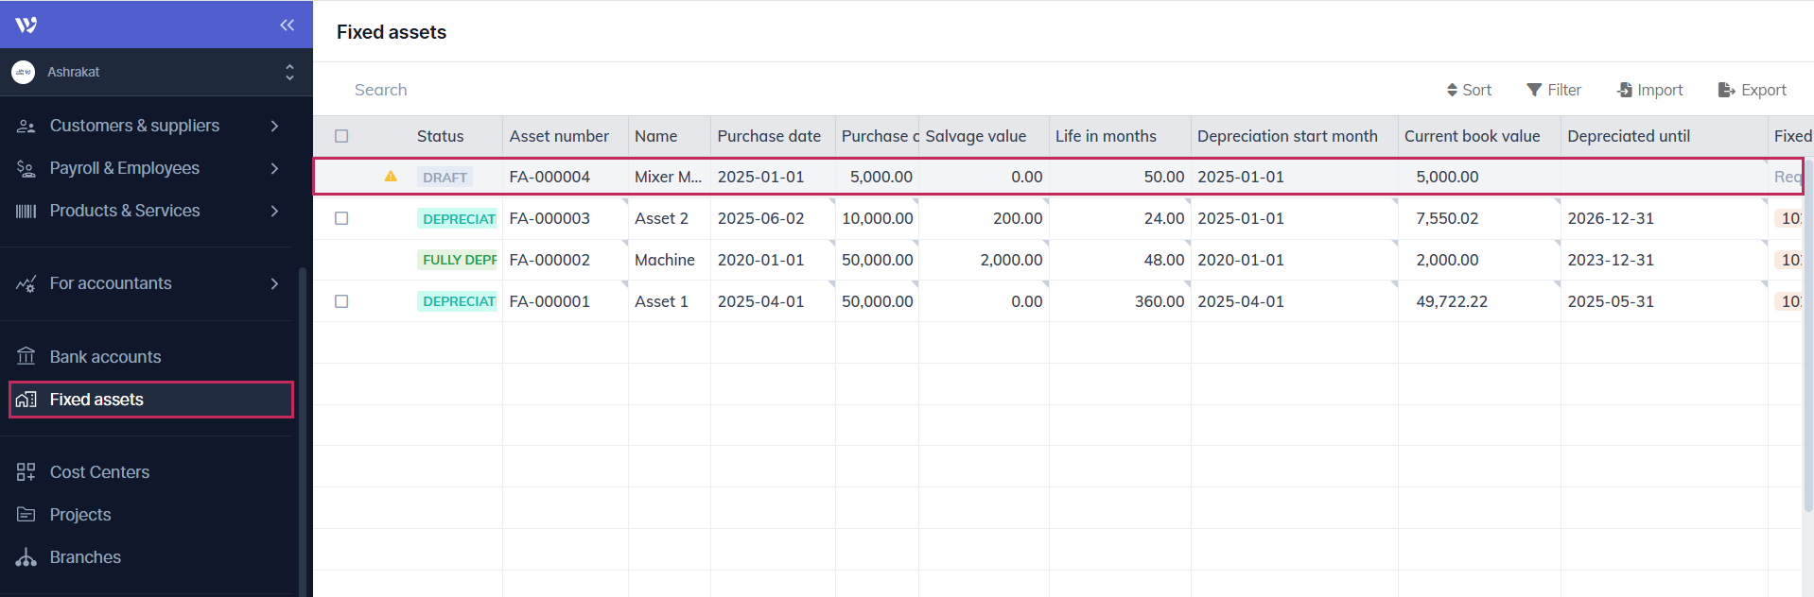Click the Projects folder icon
1814x597 pixels.
point(26,515)
